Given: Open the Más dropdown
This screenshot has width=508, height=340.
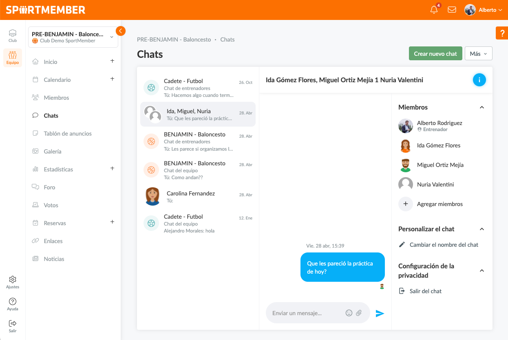Looking at the screenshot, I should pos(478,54).
